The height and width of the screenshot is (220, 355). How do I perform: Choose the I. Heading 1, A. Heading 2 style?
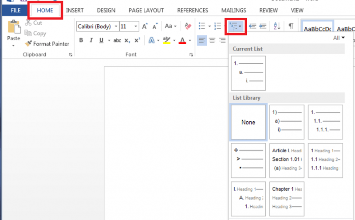[248, 199]
